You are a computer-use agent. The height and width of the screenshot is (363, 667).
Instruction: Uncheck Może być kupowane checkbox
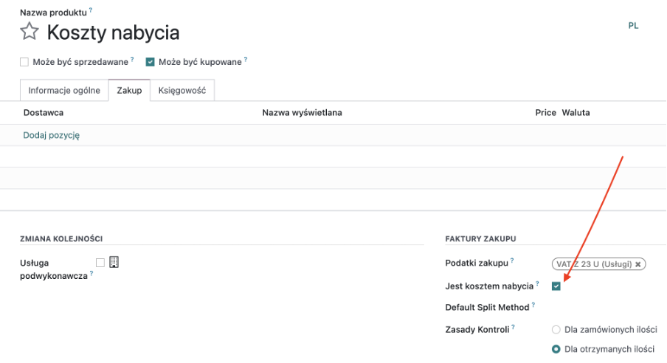click(x=151, y=62)
